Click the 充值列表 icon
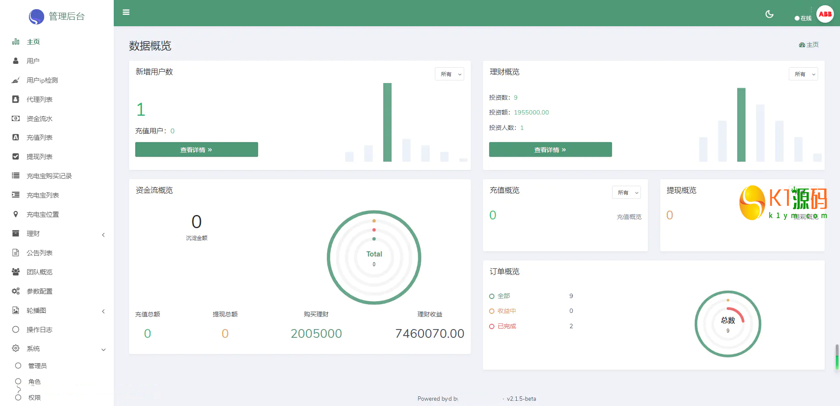The height and width of the screenshot is (406, 840). (16, 137)
